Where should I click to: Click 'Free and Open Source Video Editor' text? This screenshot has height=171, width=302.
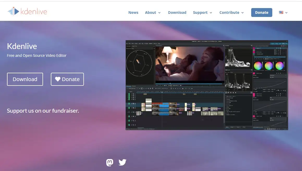click(x=36, y=56)
